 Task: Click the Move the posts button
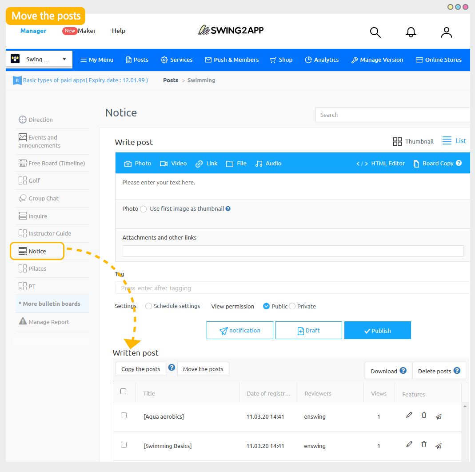203,369
